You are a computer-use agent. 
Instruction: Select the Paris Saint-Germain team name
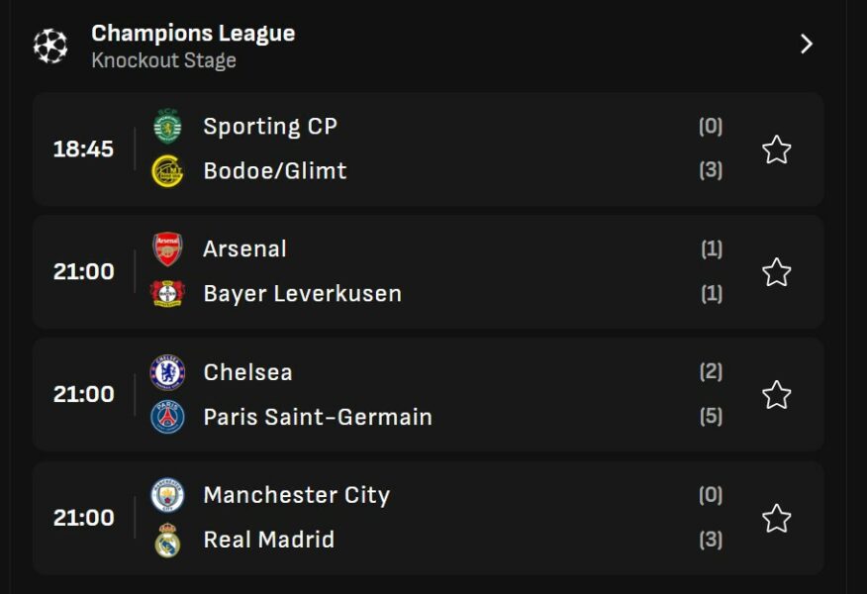[x=318, y=417]
